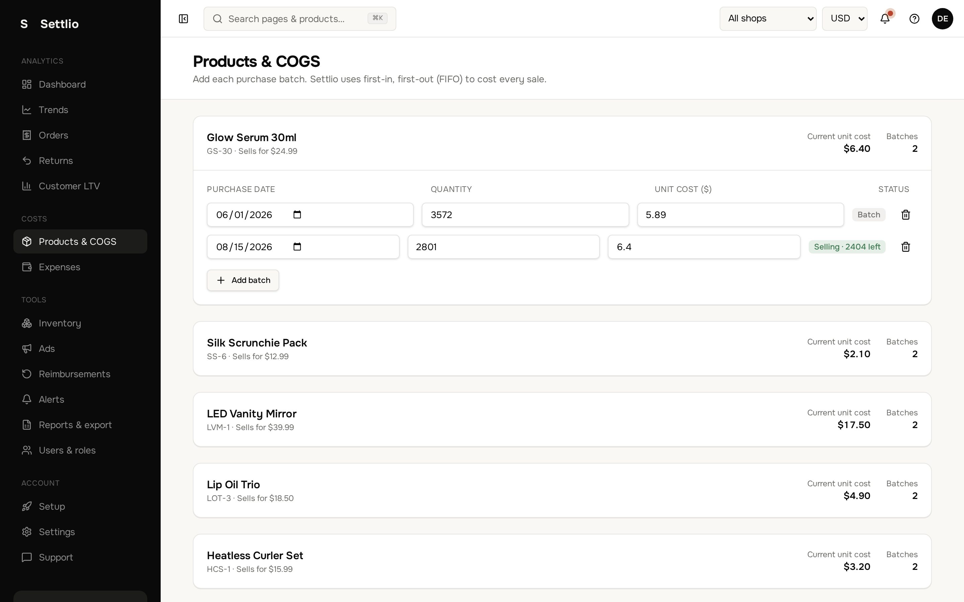Open Reports & export link
The image size is (964, 602).
click(80, 425)
